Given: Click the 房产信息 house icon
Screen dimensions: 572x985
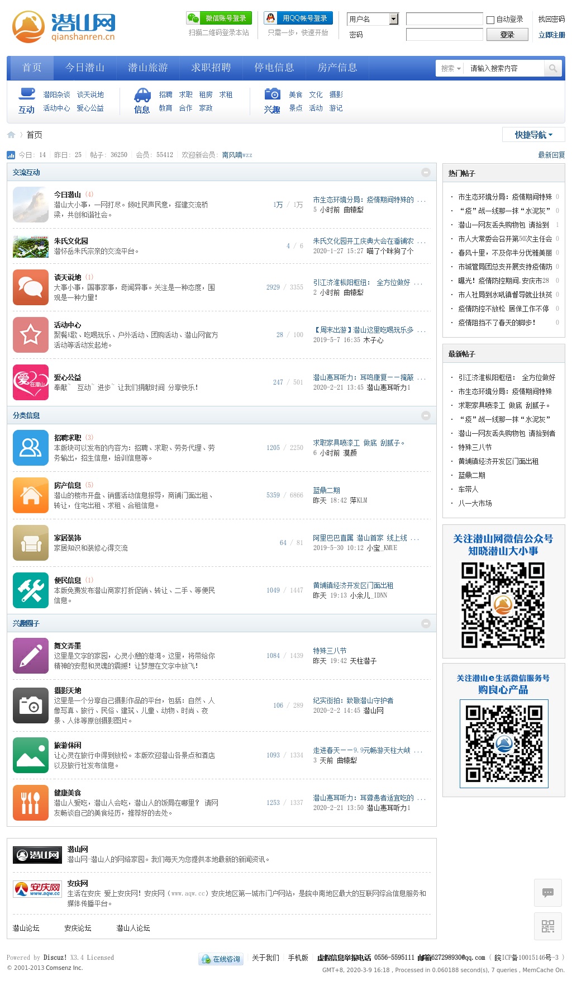Looking at the screenshot, I should coord(31,495).
